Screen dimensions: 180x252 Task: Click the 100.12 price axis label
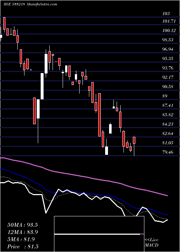tap(169, 30)
